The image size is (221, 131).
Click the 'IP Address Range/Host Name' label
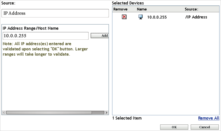pos(30,28)
